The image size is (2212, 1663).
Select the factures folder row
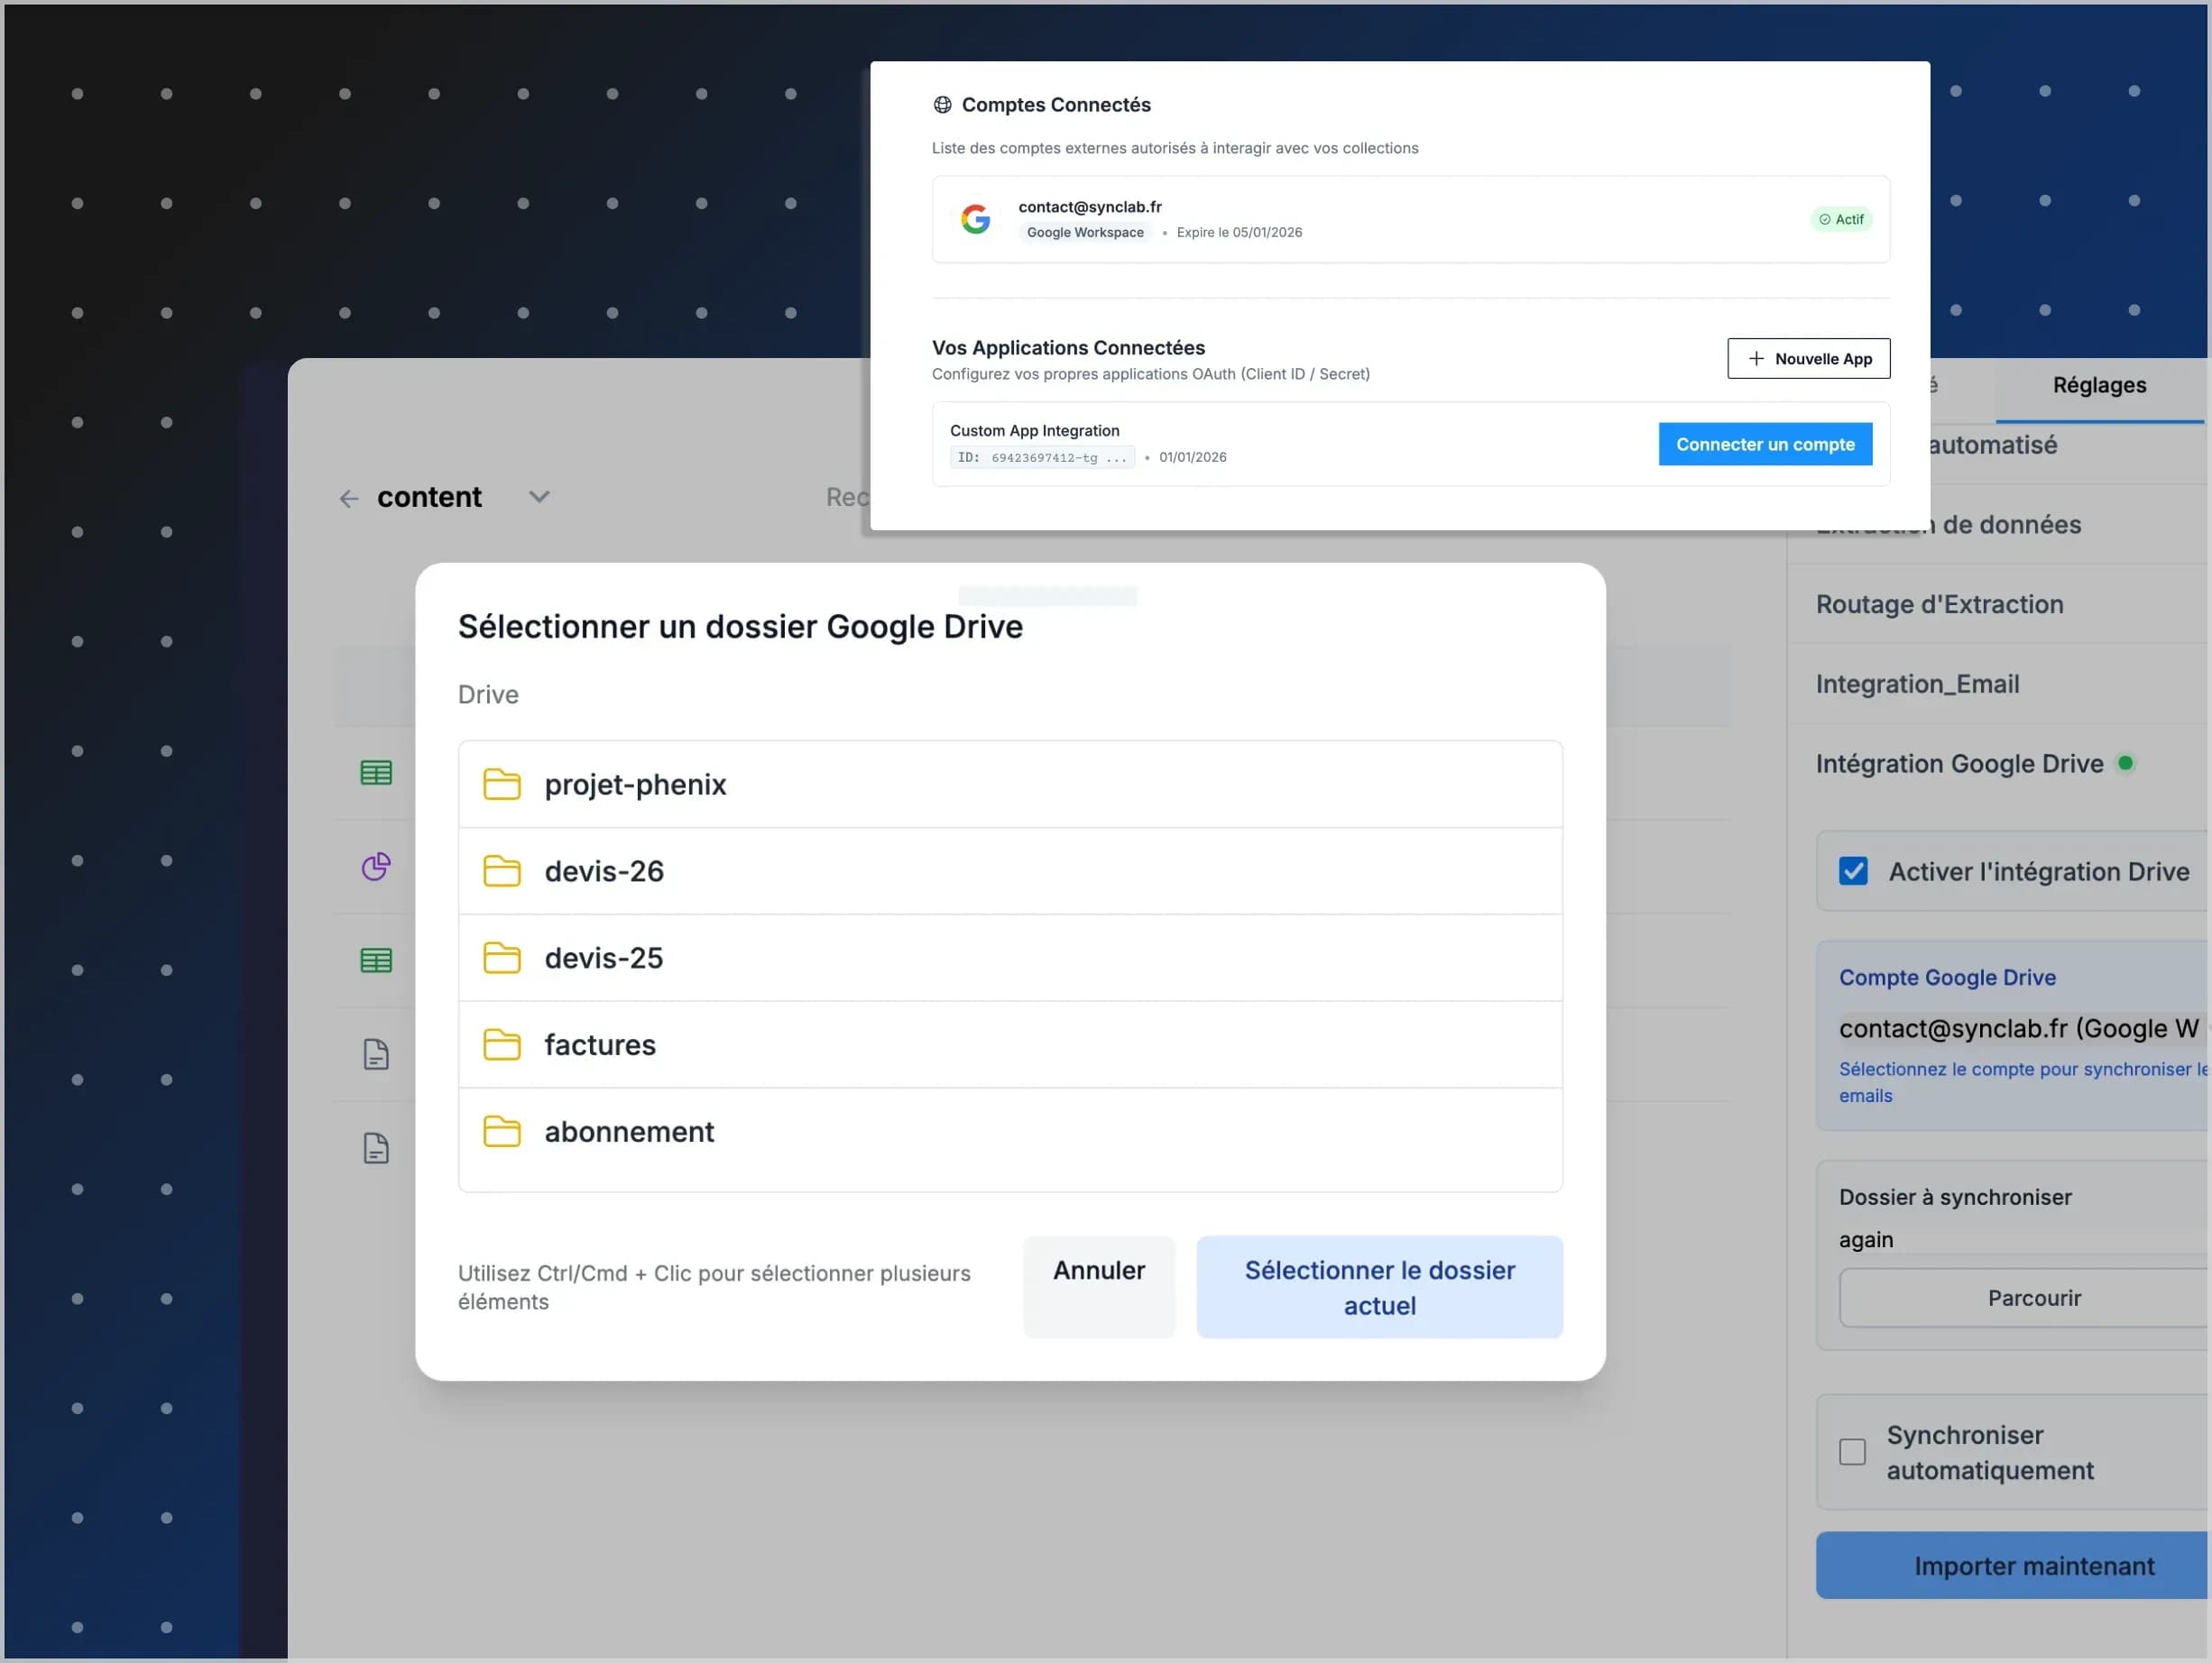pos(1010,1044)
